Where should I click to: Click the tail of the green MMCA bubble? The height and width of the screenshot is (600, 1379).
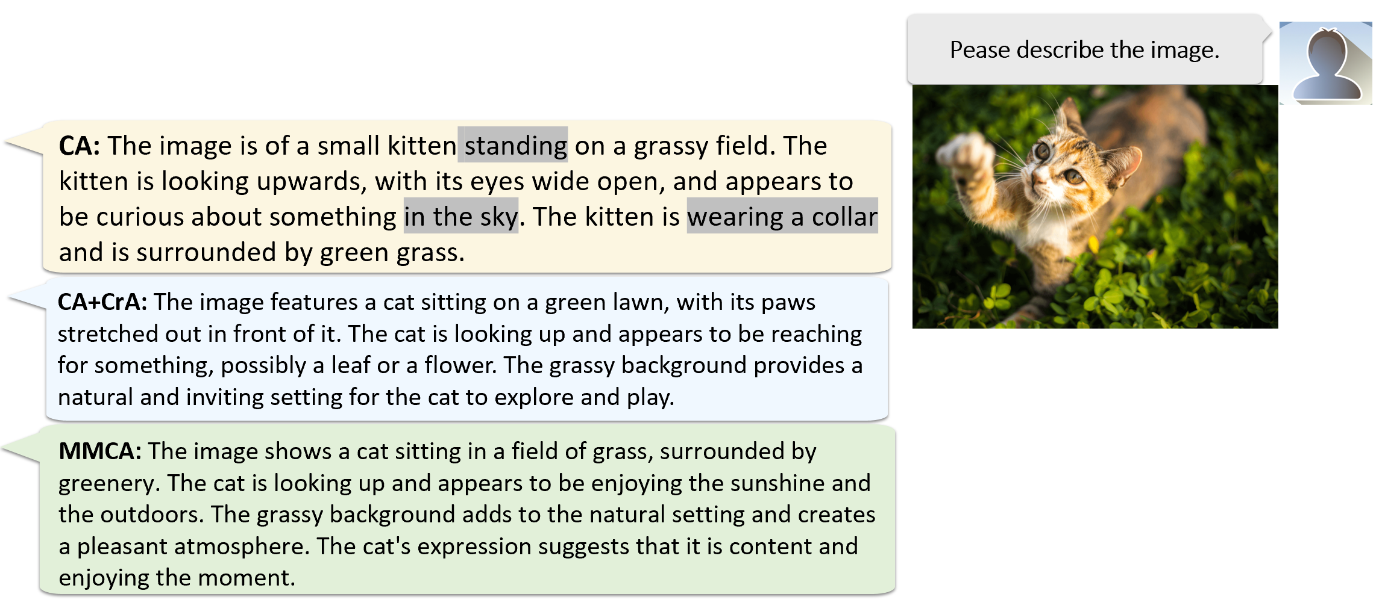21,449
